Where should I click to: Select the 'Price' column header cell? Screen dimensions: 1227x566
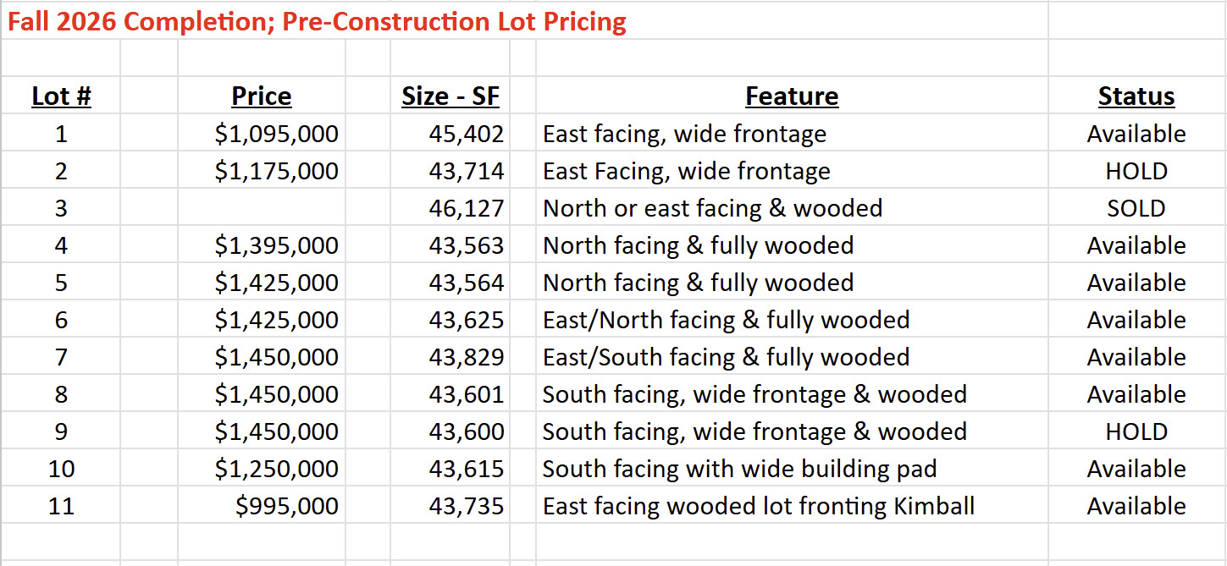click(261, 96)
